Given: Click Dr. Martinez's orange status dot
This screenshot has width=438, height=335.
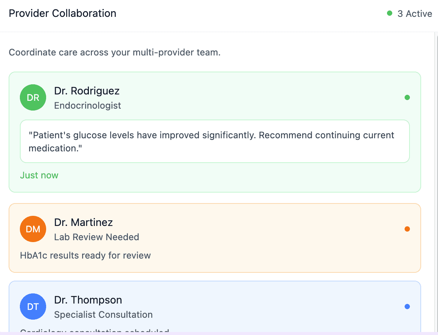Looking at the screenshot, I should click(x=407, y=229).
